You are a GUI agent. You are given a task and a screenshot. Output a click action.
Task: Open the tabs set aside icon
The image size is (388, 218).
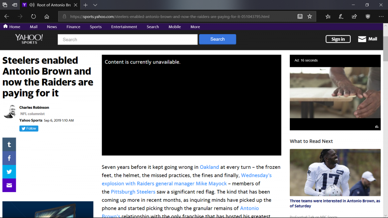point(5,5)
